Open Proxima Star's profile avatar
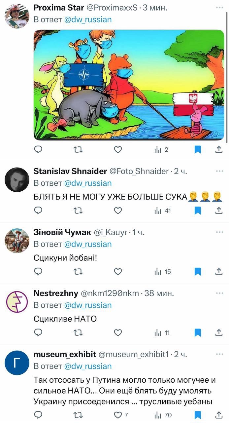The width and height of the screenshot is (229, 423). (x=17, y=16)
